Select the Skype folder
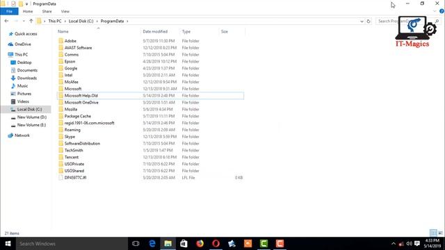The image size is (445, 250). click(70, 137)
